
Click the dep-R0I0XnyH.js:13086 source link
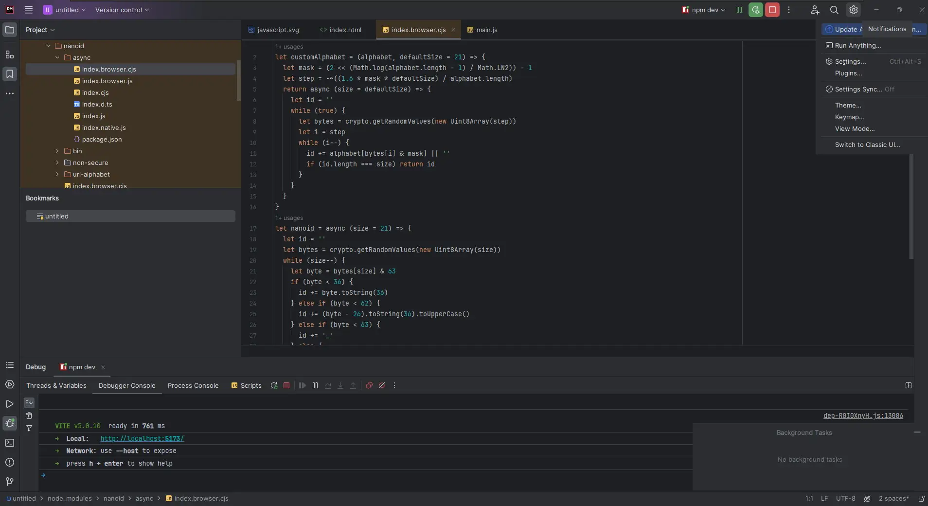863,416
